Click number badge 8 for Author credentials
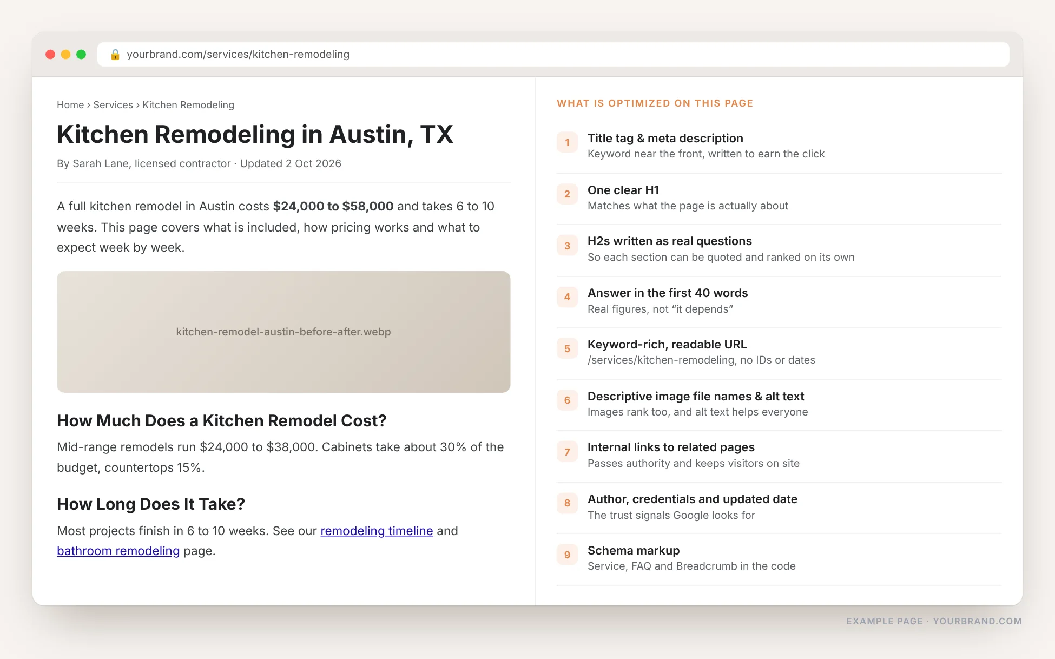 (567, 503)
